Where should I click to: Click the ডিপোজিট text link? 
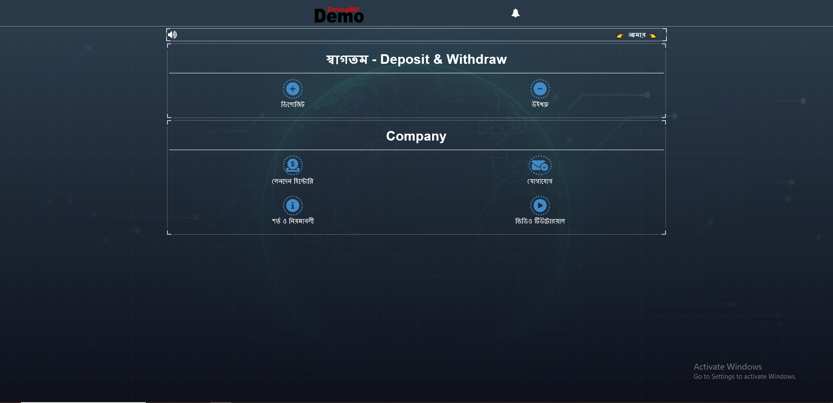pos(293,105)
